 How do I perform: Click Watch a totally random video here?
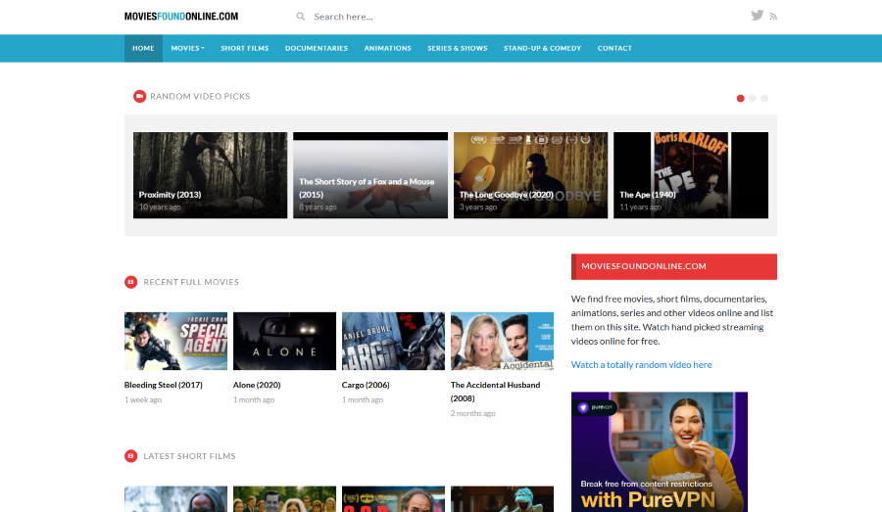tap(641, 365)
